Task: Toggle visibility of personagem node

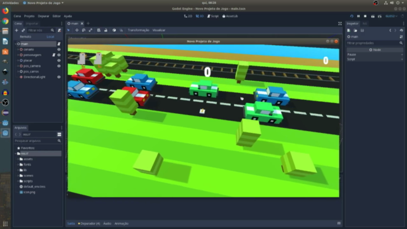Action: coord(59,55)
